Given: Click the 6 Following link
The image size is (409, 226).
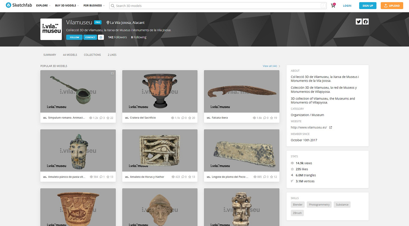Looking at the screenshot, I should pyautogui.click(x=139, y=37).
